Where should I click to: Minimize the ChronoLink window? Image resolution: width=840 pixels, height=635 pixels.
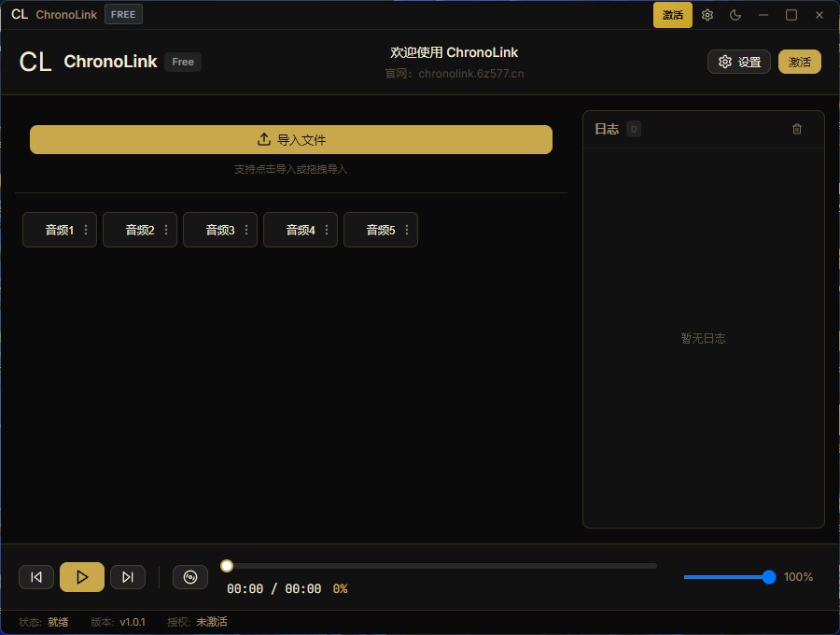763,15
